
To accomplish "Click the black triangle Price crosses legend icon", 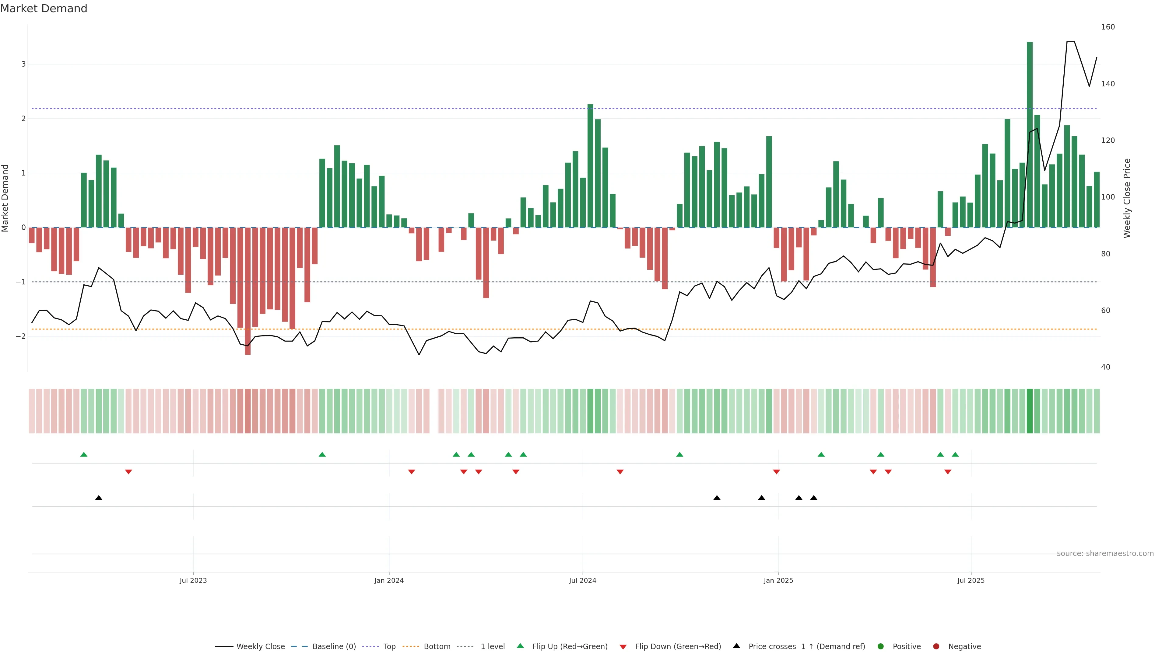I will 736,646.
